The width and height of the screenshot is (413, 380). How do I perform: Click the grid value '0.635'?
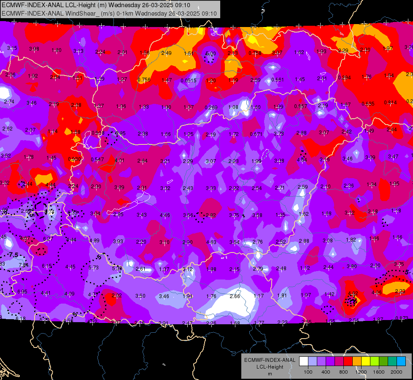[368, 103]
